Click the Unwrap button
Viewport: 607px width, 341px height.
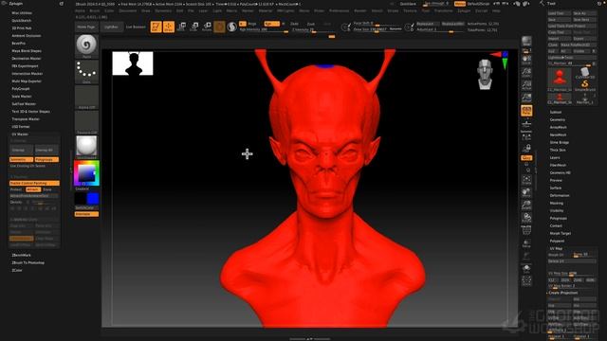[x=21, y=150]
